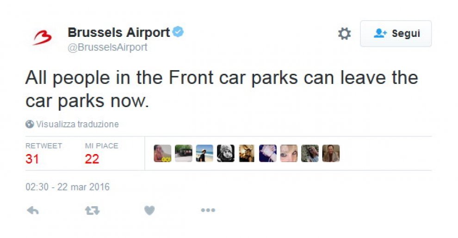
Task: View the 31 retweets list
Action: [x=32, y=159]
